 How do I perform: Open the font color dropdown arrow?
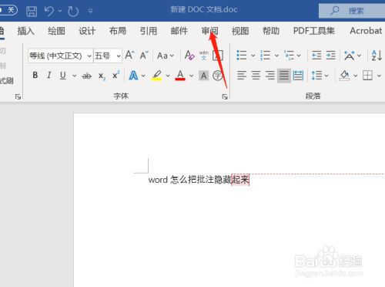(191, 76)
